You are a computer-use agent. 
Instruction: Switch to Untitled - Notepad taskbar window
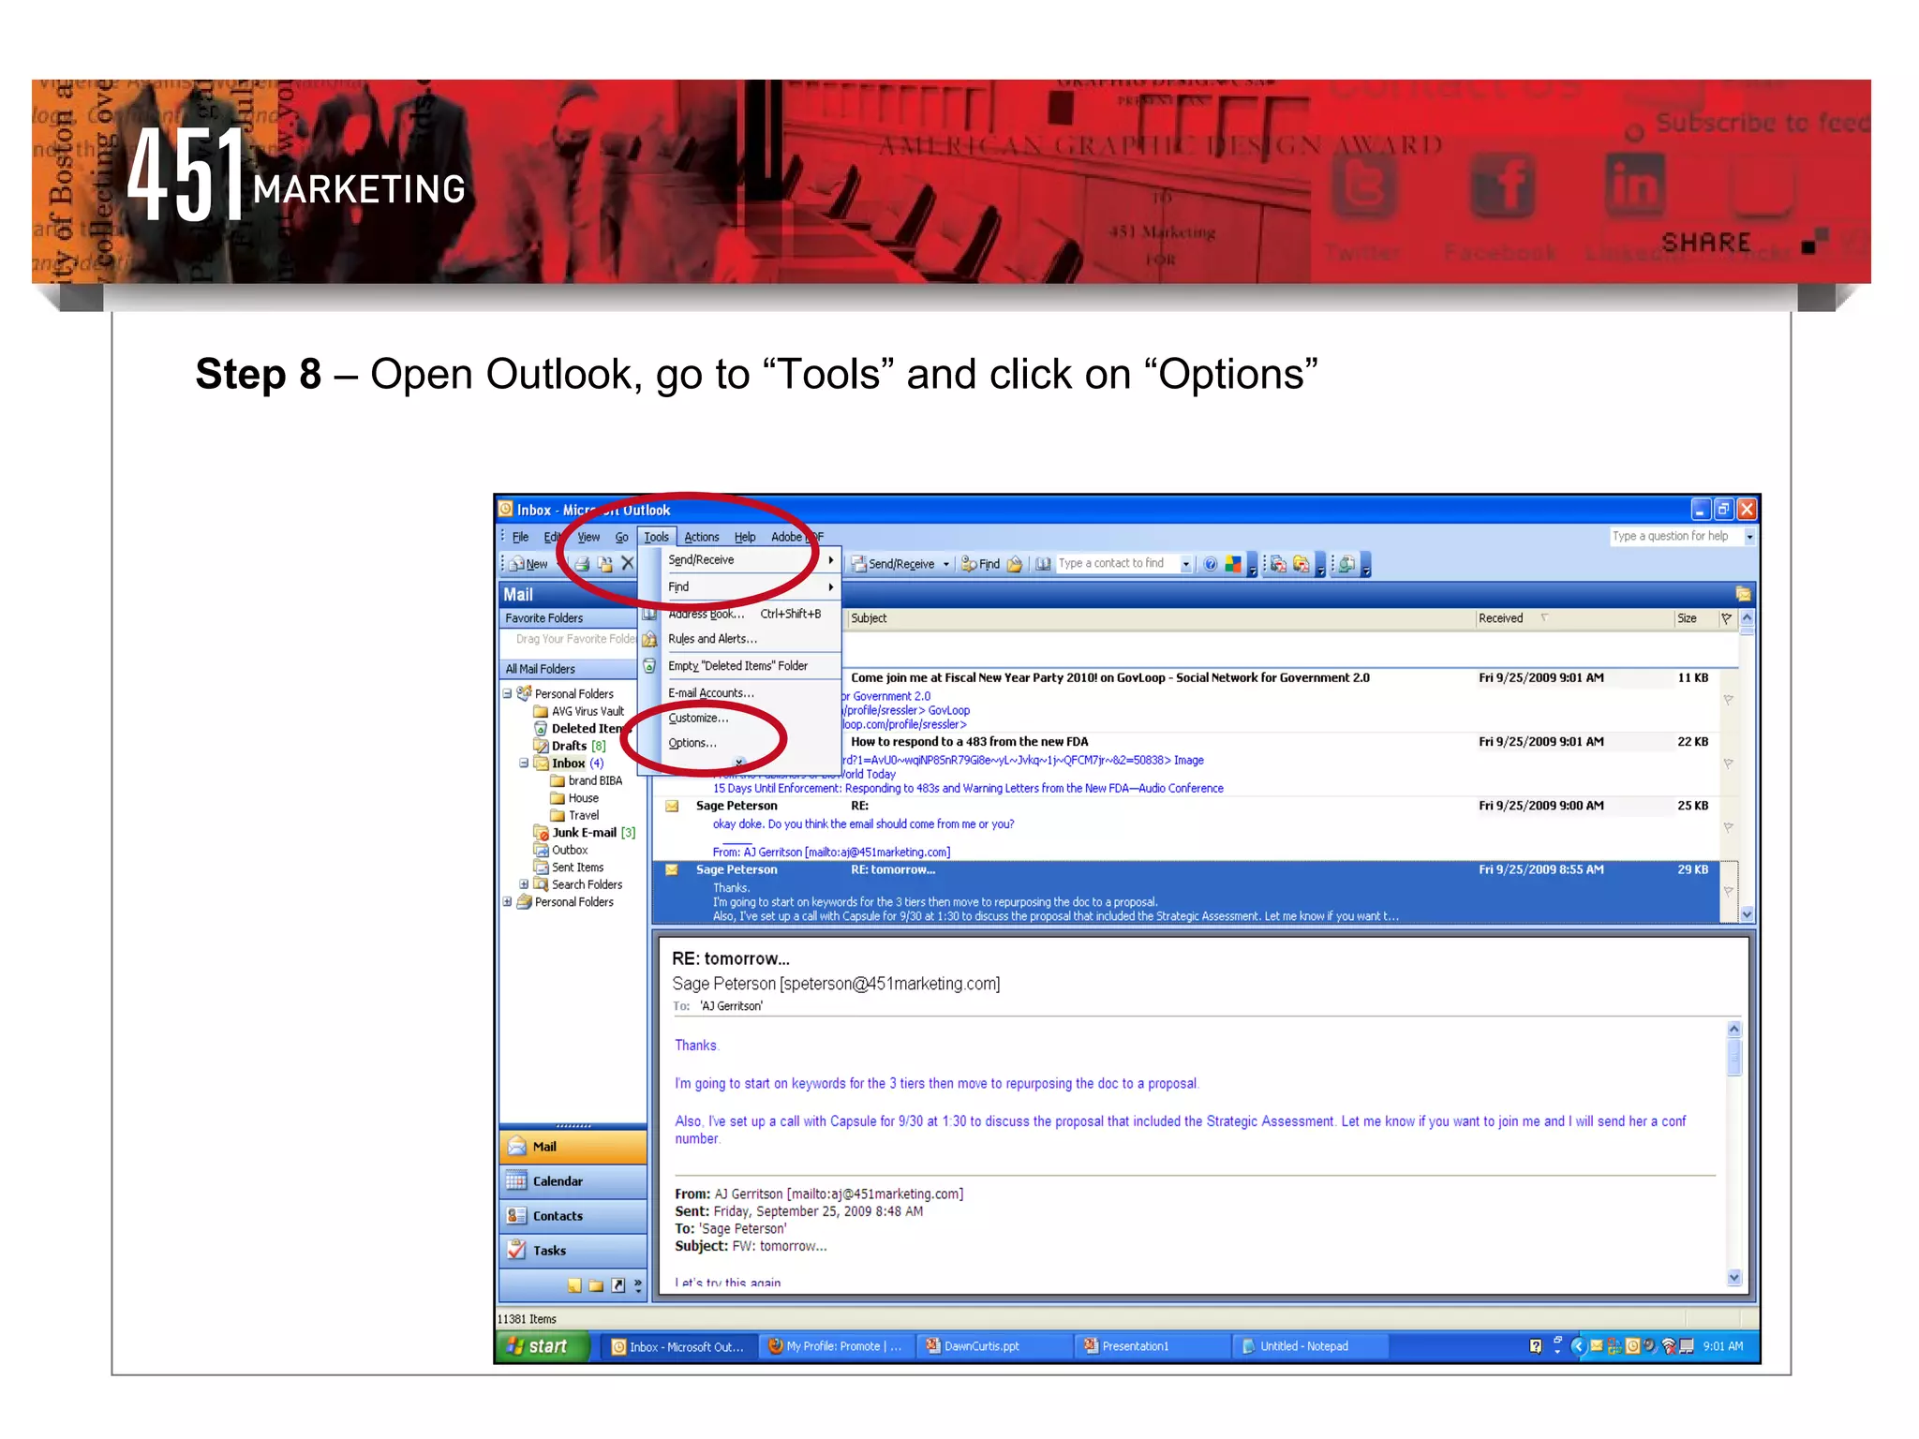click(1309, 1346)
